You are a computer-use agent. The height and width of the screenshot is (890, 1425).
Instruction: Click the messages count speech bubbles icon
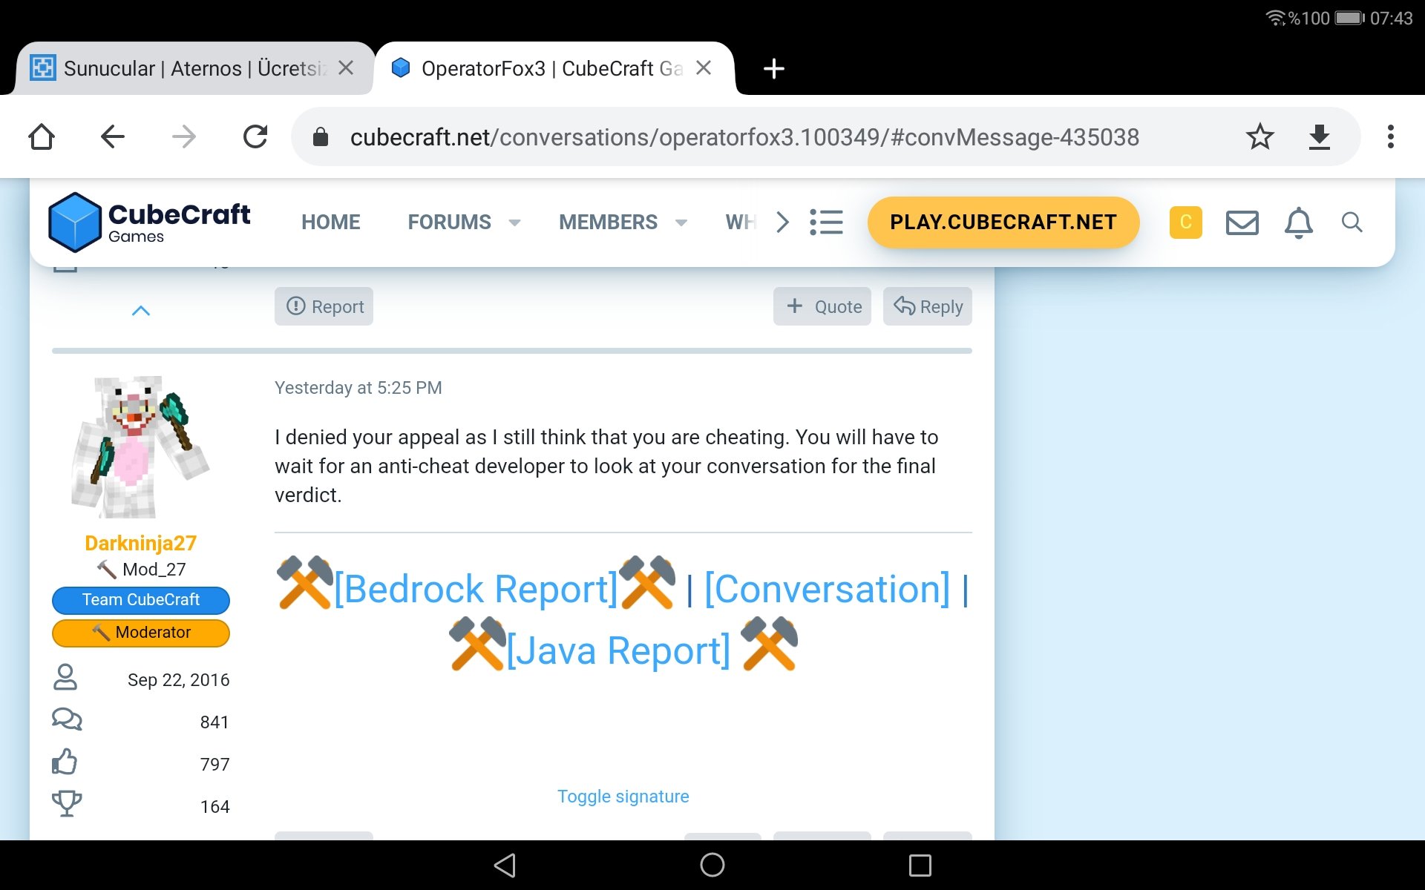67,719
